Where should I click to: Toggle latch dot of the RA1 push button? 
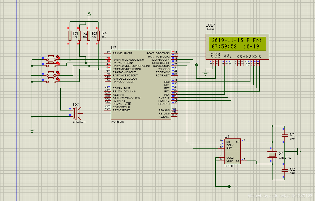tap(57, 63)
